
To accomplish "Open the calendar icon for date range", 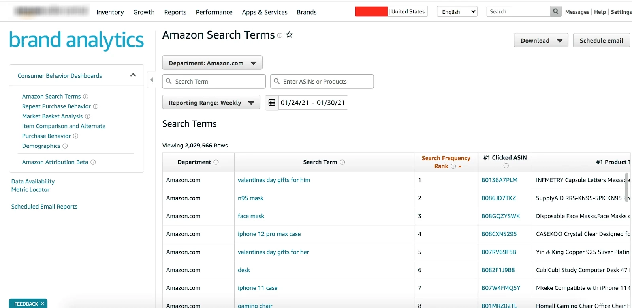I will [x=272, y=103].
